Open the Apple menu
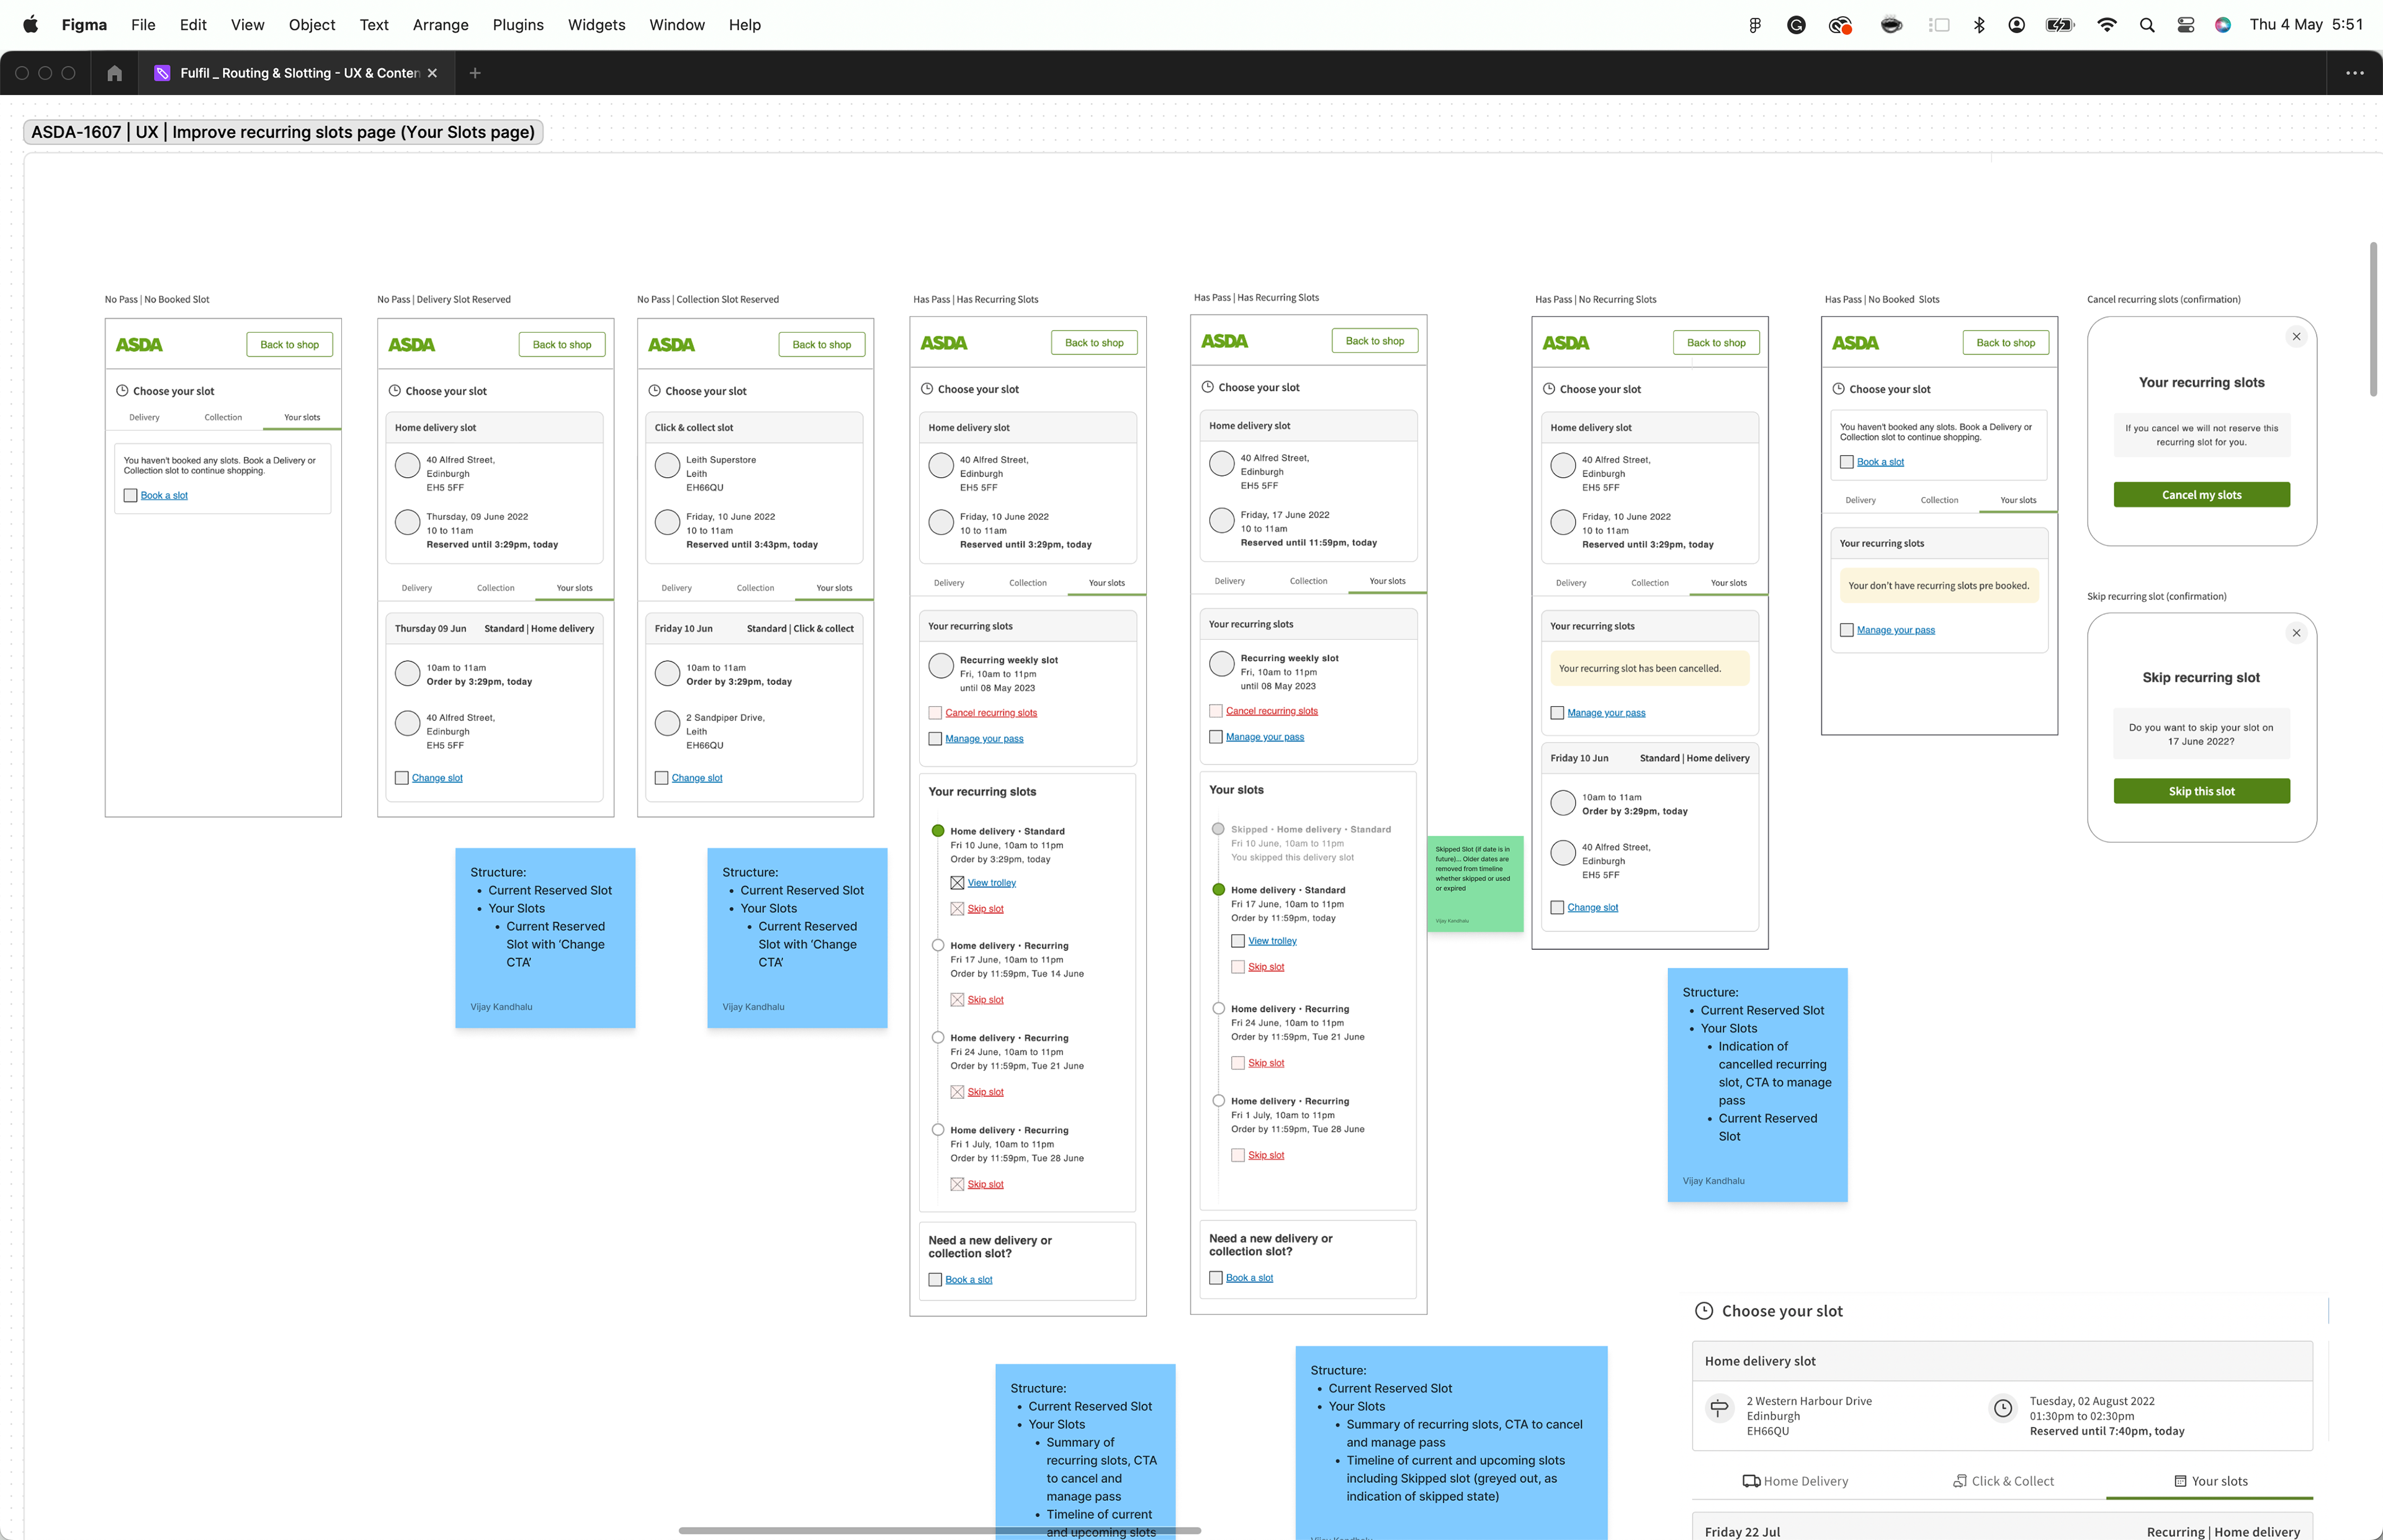This screenshot has height=1540, width=2383. (x=30, y=25)
